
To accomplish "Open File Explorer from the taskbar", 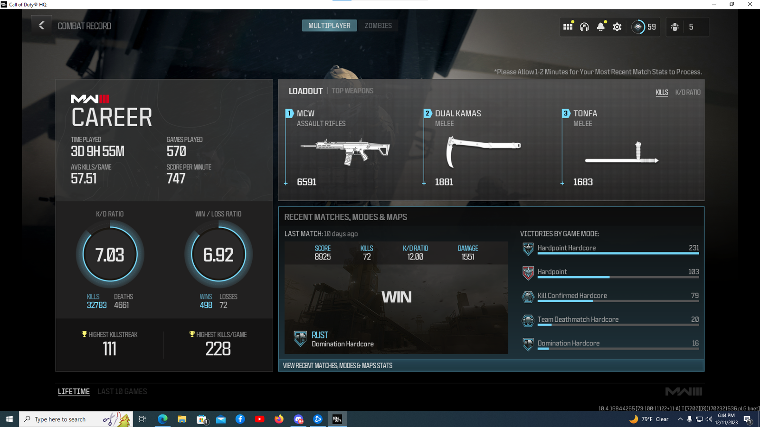I will point(182,419).
